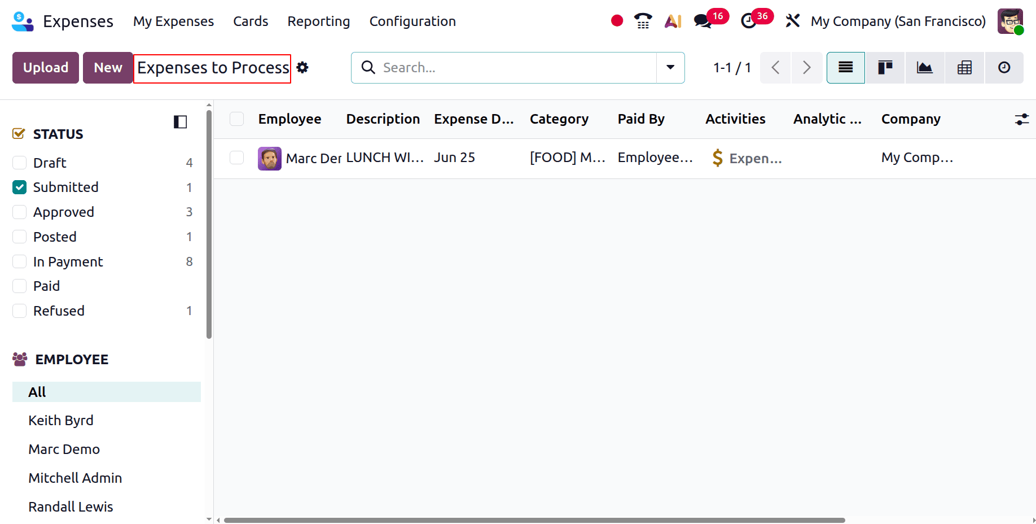Open optional columns settings icon
The image size is (1036, 524).
[1022, 119]
